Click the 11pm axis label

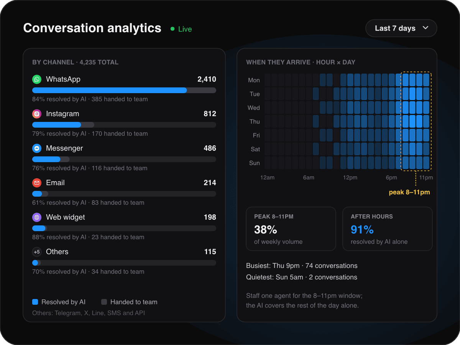426,177
